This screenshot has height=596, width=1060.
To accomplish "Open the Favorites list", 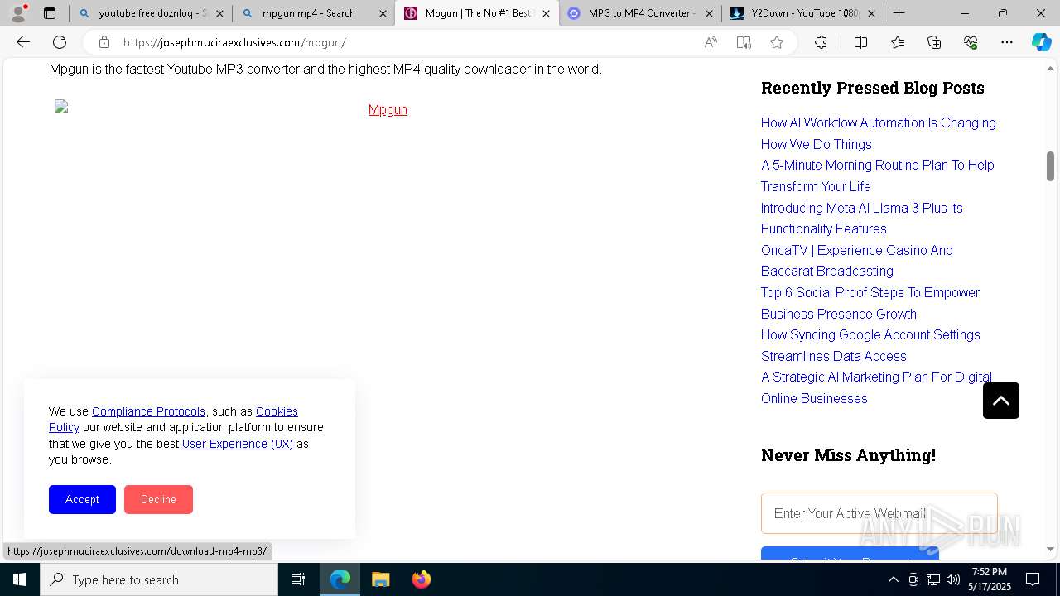I will click(x=898, y=42).
